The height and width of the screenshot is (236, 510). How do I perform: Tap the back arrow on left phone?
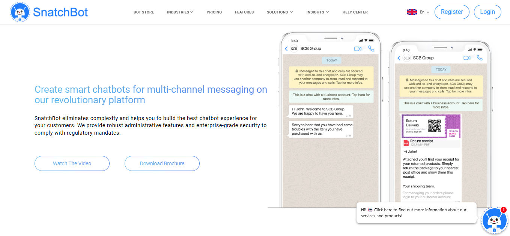pyautogui.click(x=286, y=49)
